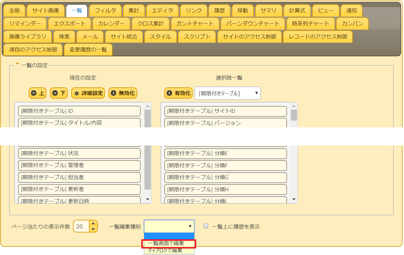Image resolution: width=404 pixels, height=255 pixels.
Task: Select [期限付きテーブル] 状況 item
Action: [79, 153]
